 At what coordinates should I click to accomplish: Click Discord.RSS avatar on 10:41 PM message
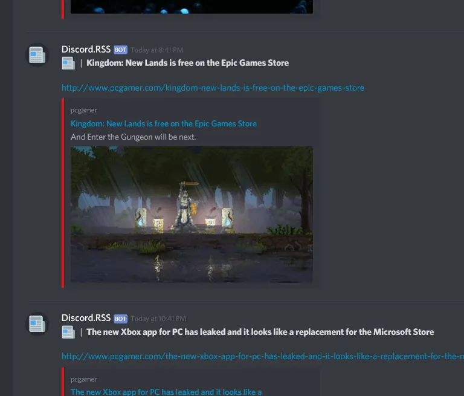37,323
